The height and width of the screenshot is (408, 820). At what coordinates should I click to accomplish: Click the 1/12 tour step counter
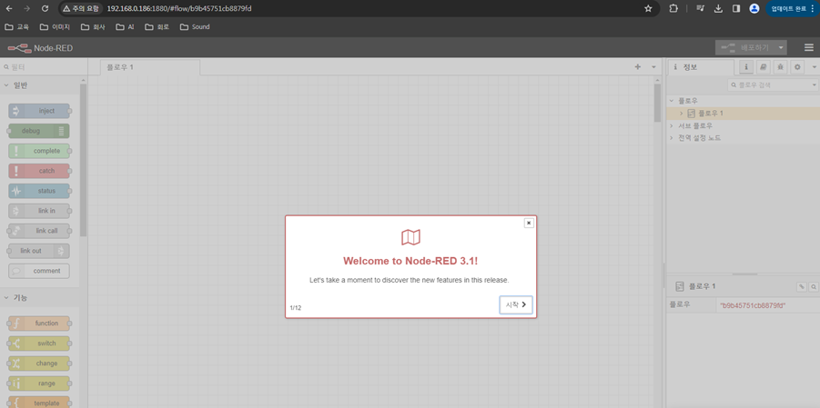[296, 308]
